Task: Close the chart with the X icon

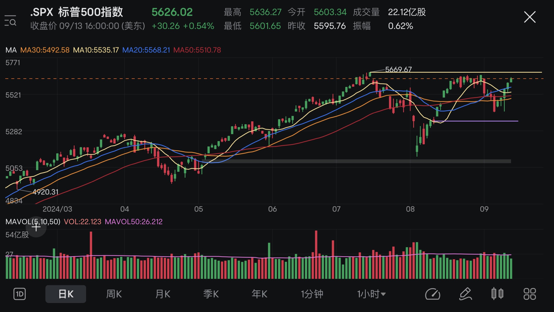Action: (x=530, y=17)
